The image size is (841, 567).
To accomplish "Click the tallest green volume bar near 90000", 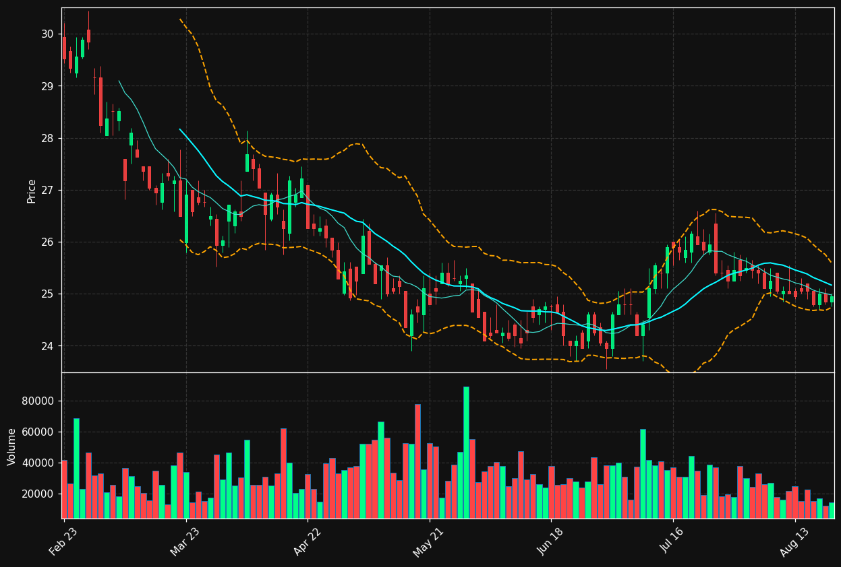I will (x=466, y=453).
